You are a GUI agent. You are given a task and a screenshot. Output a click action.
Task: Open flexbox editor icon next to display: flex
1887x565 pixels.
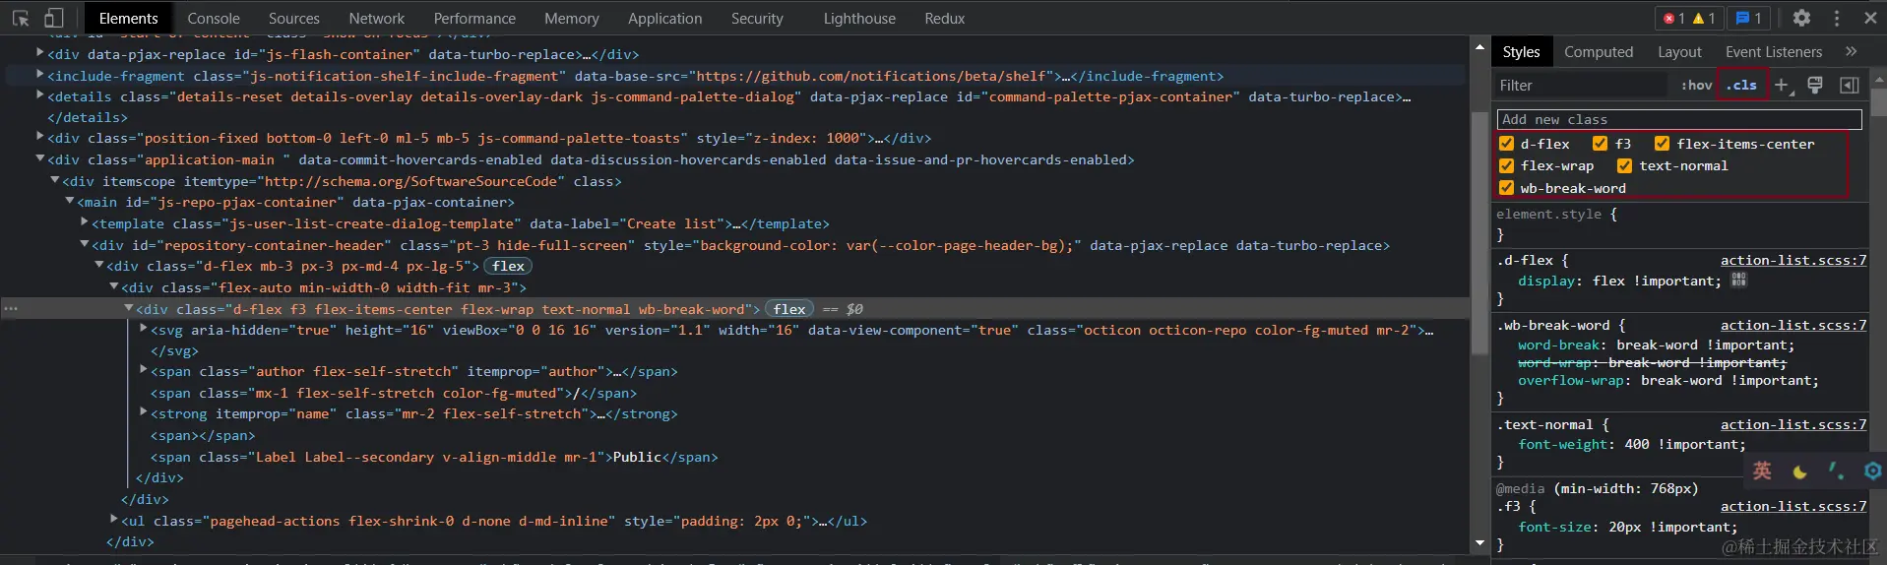(1739, 281)
